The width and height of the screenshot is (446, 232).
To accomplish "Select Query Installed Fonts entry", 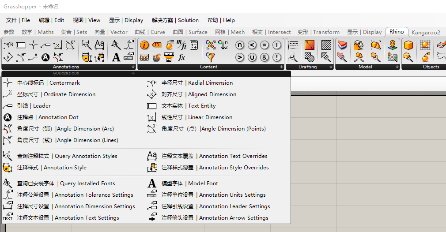I will point(59,183).
